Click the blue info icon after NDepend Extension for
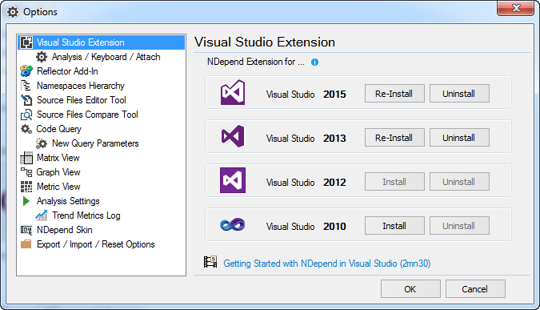540x310 pixels. point(314,62)
